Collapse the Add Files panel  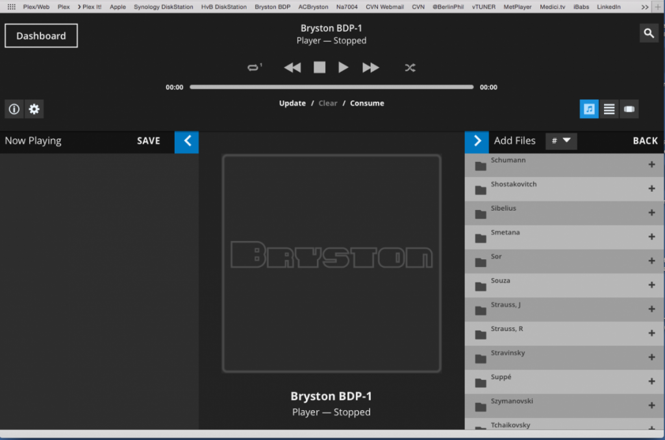(477, 142)
